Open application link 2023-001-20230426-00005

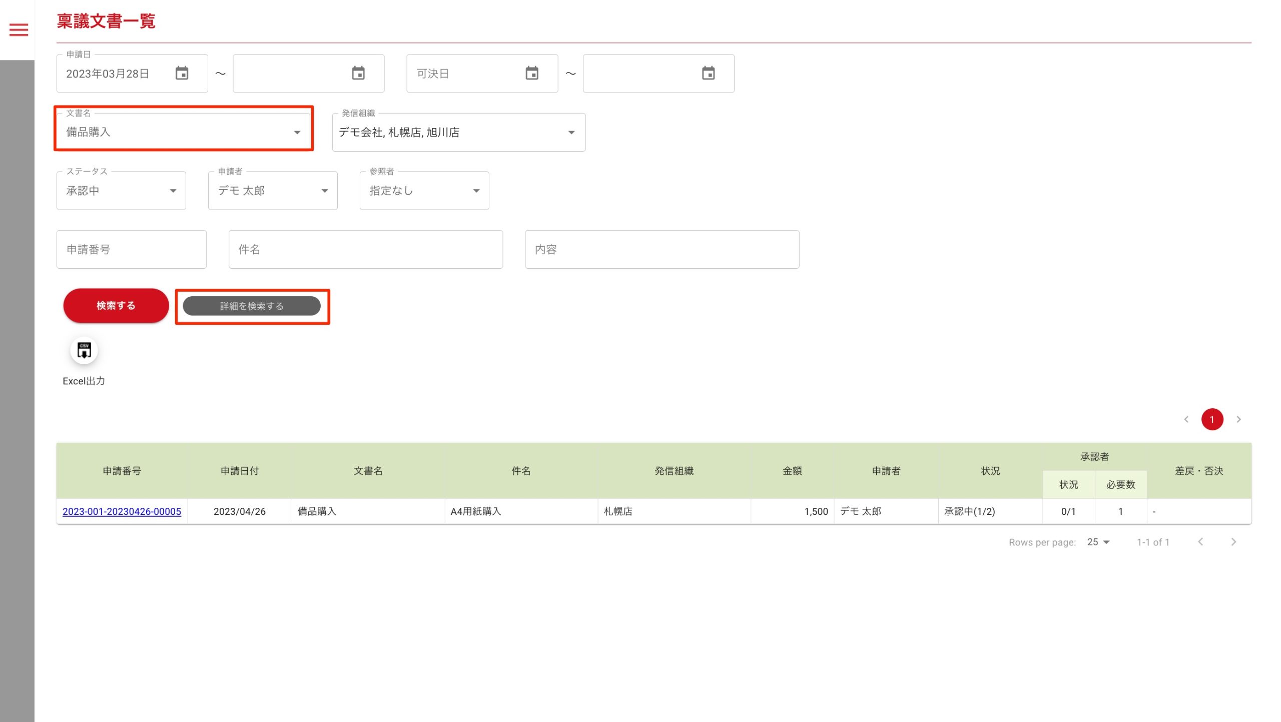pos(122,511)
